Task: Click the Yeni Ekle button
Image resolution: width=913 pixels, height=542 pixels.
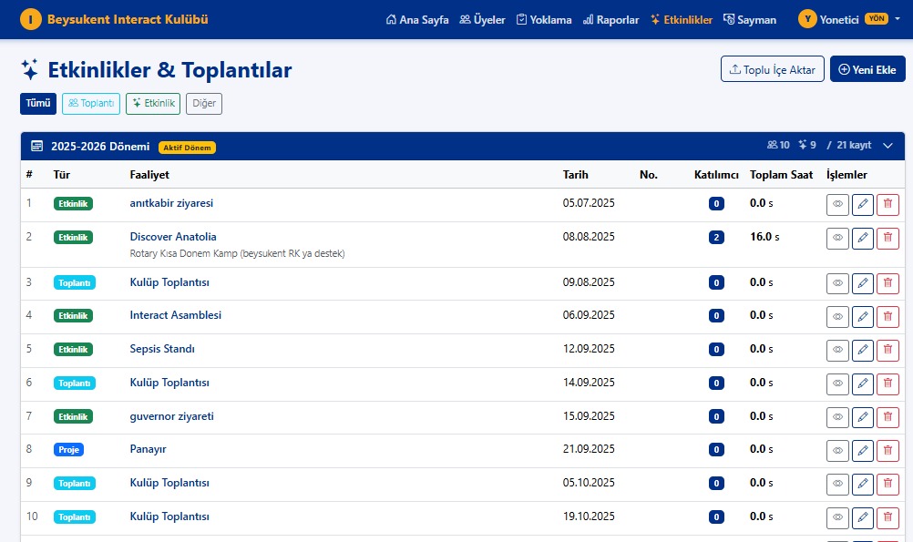Action: coord(867,68)
